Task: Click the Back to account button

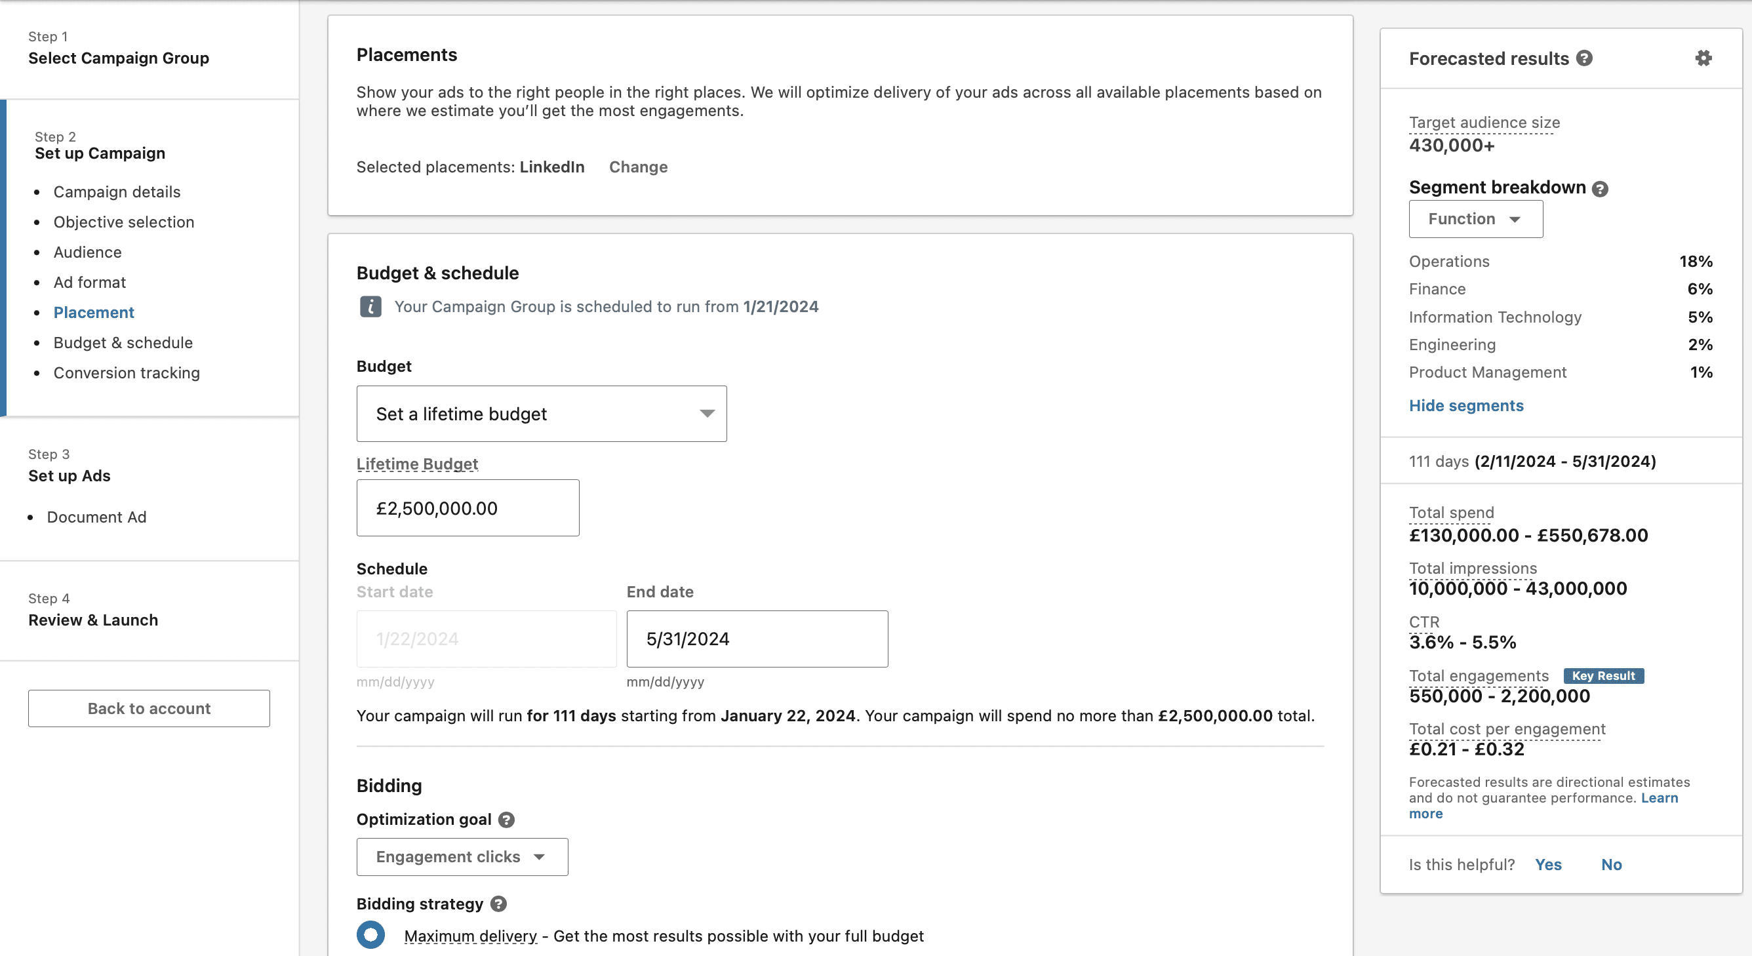Action: [149, 709]
